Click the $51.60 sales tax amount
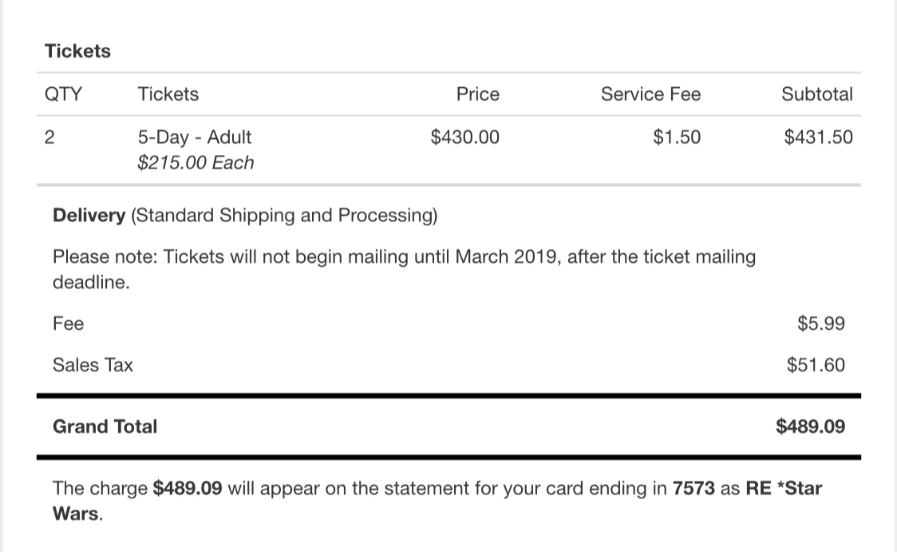 click(816, 365)
